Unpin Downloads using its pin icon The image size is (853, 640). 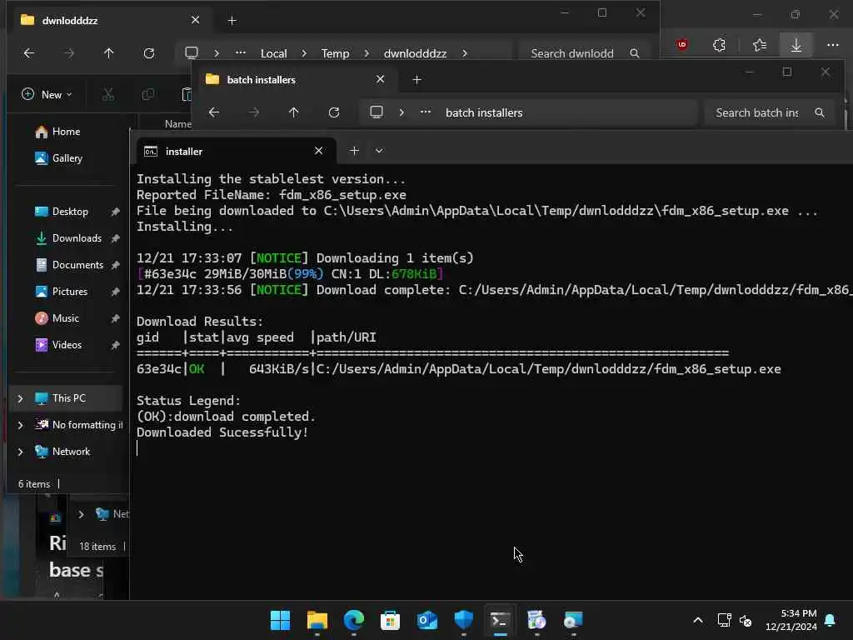tap(115, 238)
